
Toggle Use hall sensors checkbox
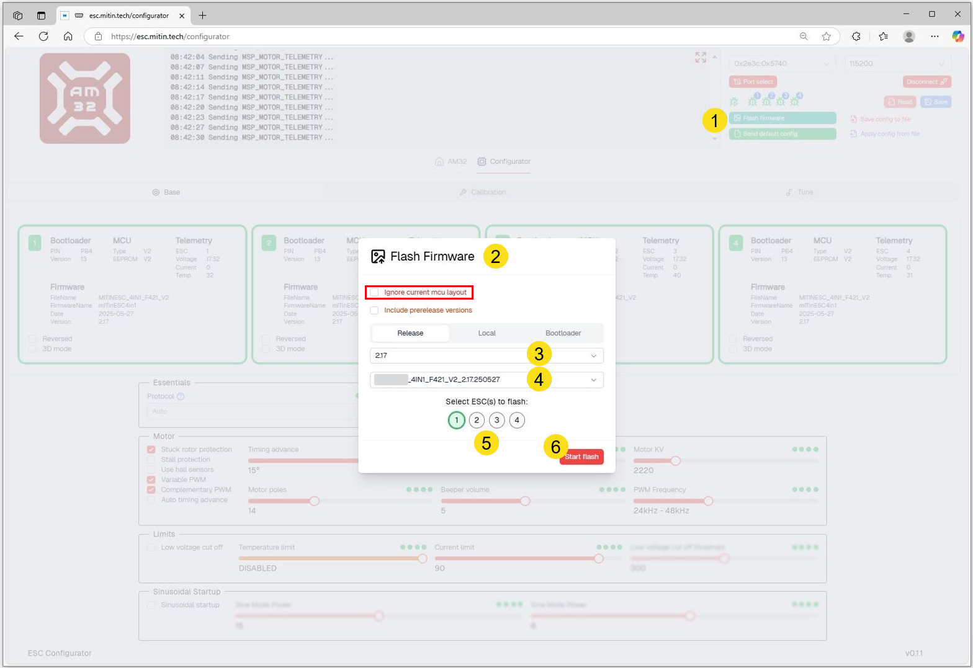(151, 470)
